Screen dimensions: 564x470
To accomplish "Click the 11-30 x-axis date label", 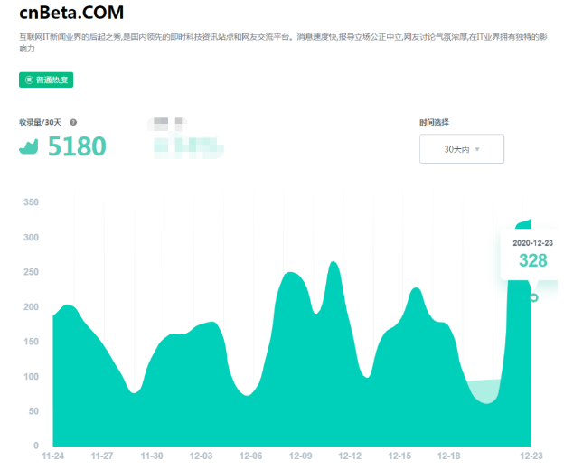I will [152, 456].
